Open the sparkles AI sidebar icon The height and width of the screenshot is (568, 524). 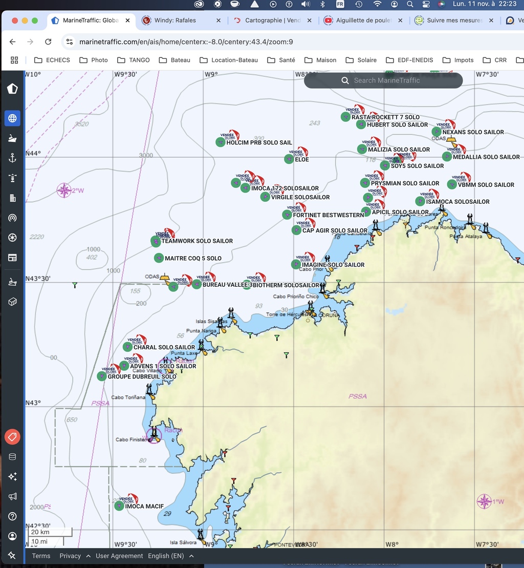[x=12, y=477]
